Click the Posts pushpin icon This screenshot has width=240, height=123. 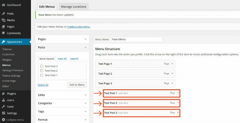(x=3, y=14)
